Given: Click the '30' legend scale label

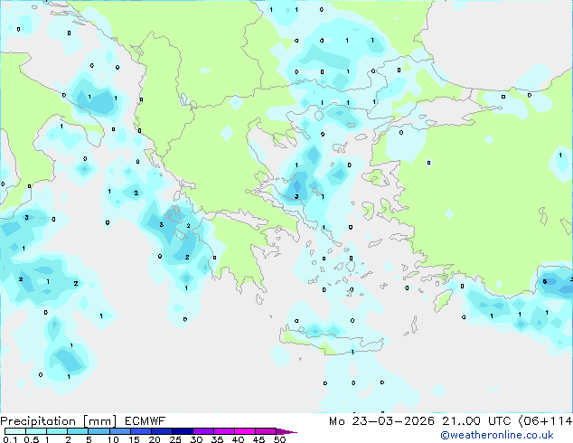Looking at the screenshot, I should click(196, 439).
